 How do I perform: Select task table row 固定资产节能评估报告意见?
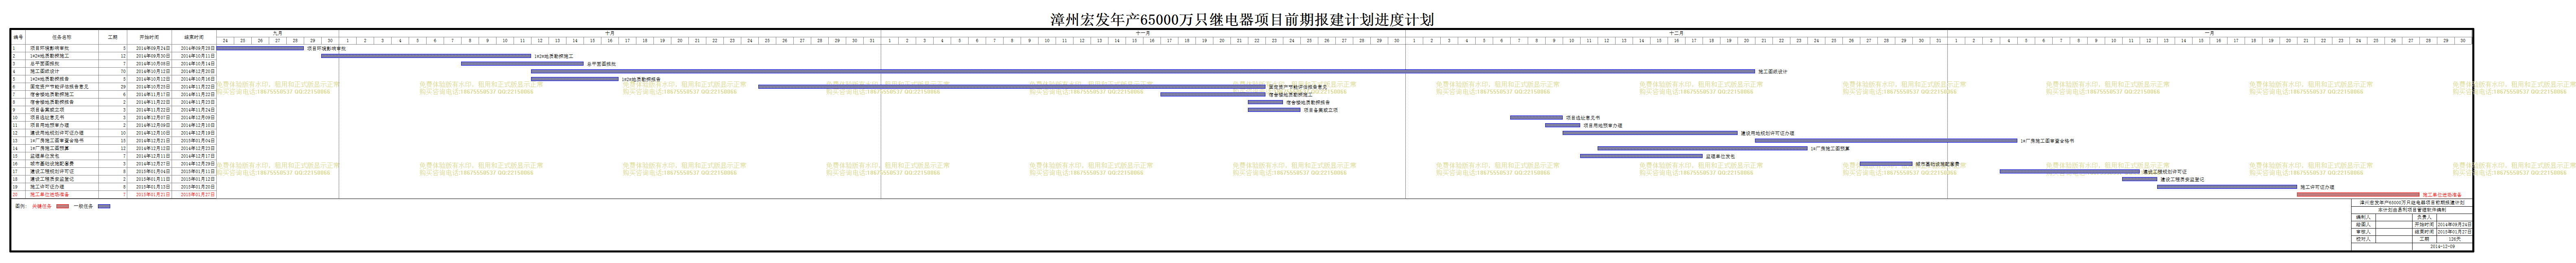tap(114, 87)
